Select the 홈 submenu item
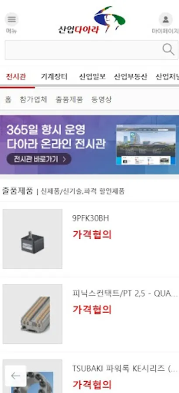This screenshot has width=179, height=393. (8, 100)
